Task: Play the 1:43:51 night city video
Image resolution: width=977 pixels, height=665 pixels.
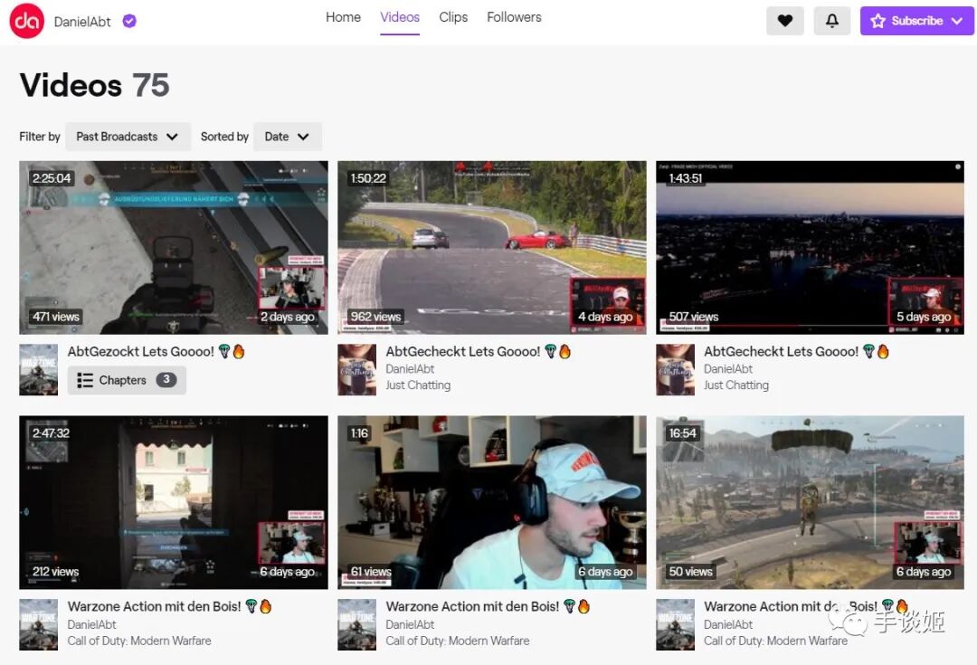Action: [810, 247]
